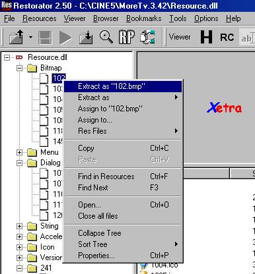Choose Collapse Tree entry
The height and width of the screenshot is (274, 255).
click(123, 233)
